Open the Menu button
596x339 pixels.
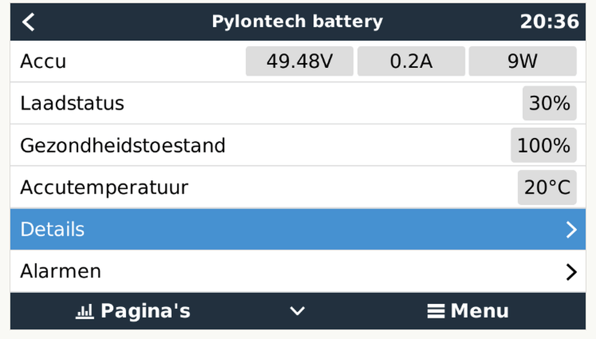click(468, 311)
